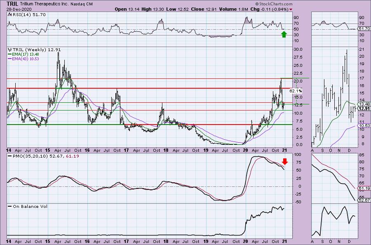
Task: Click the PMO(35,20,10) 52.67, 61.19 label
Action: click(x=46, y=156)
